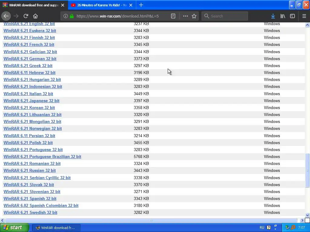Viewport: 310px width, 232px height.
Task: Choose WinRAR 6.21 Spanish 32 bit
Action: pos(30,198)
